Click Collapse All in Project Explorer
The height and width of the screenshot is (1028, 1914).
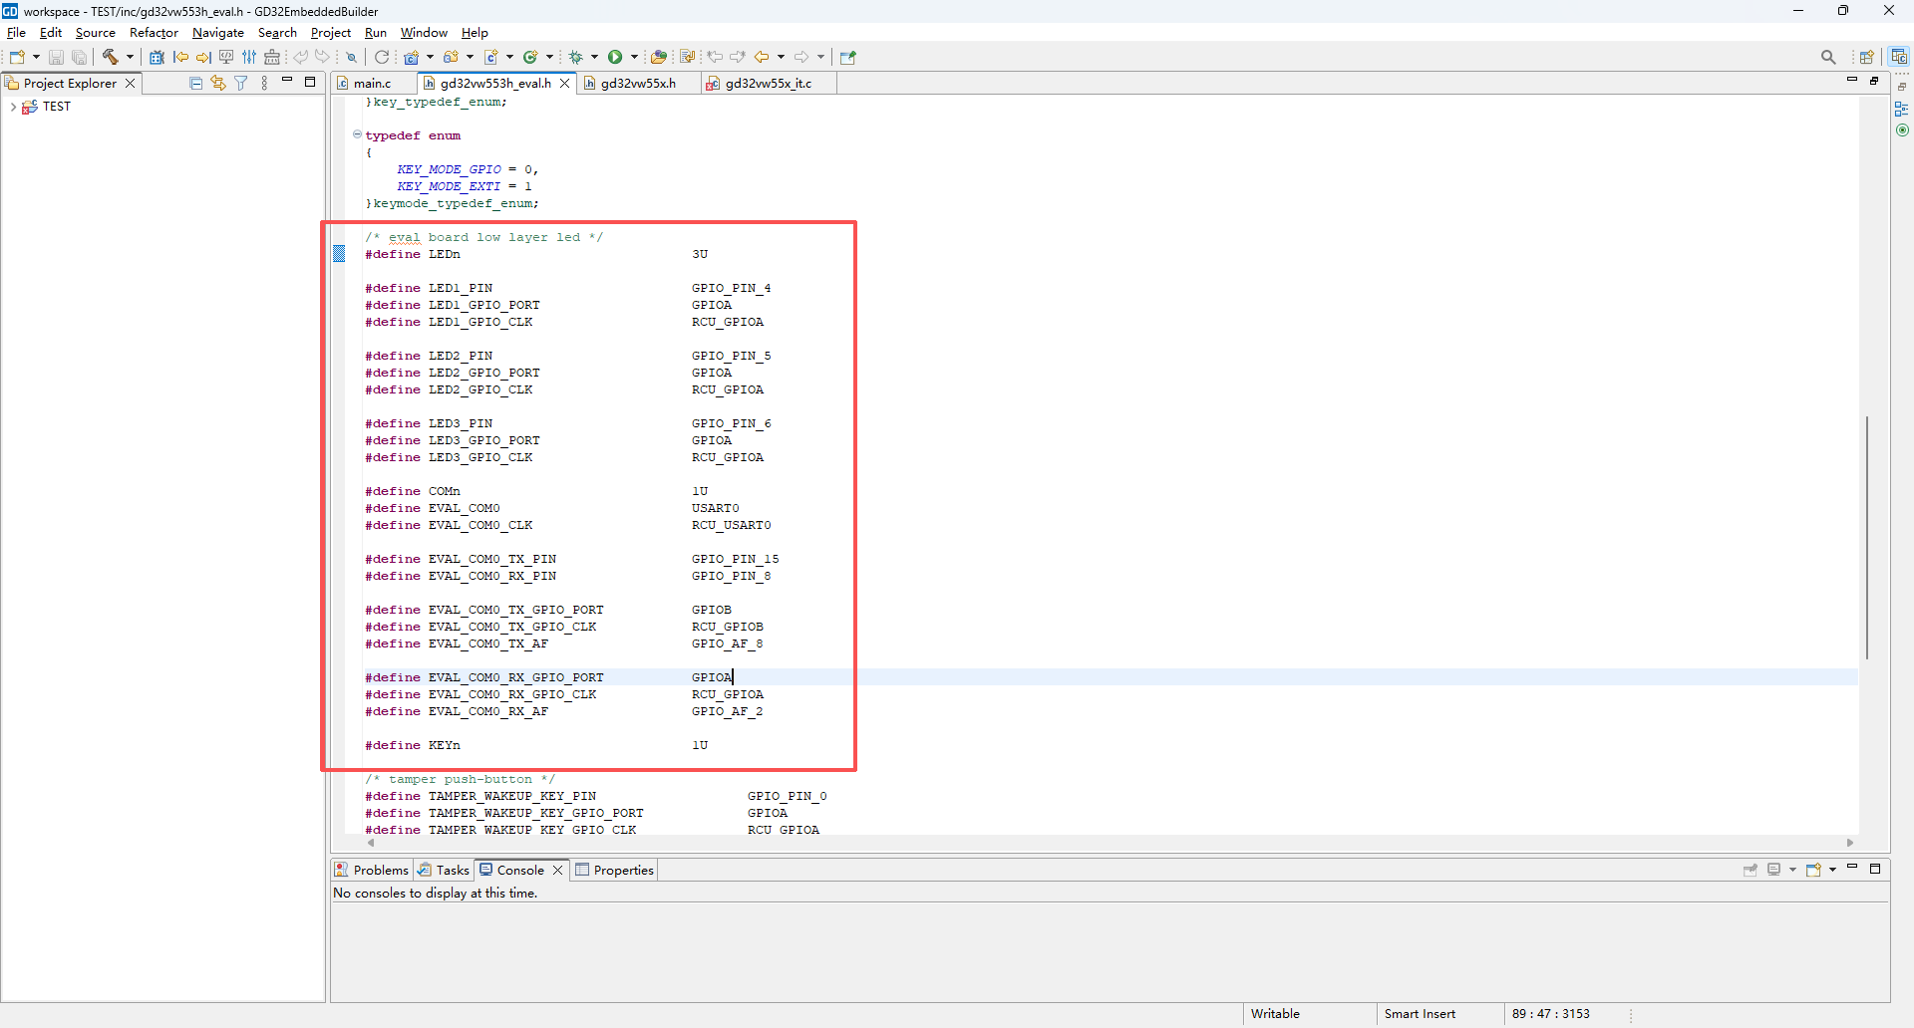point(195,83)
